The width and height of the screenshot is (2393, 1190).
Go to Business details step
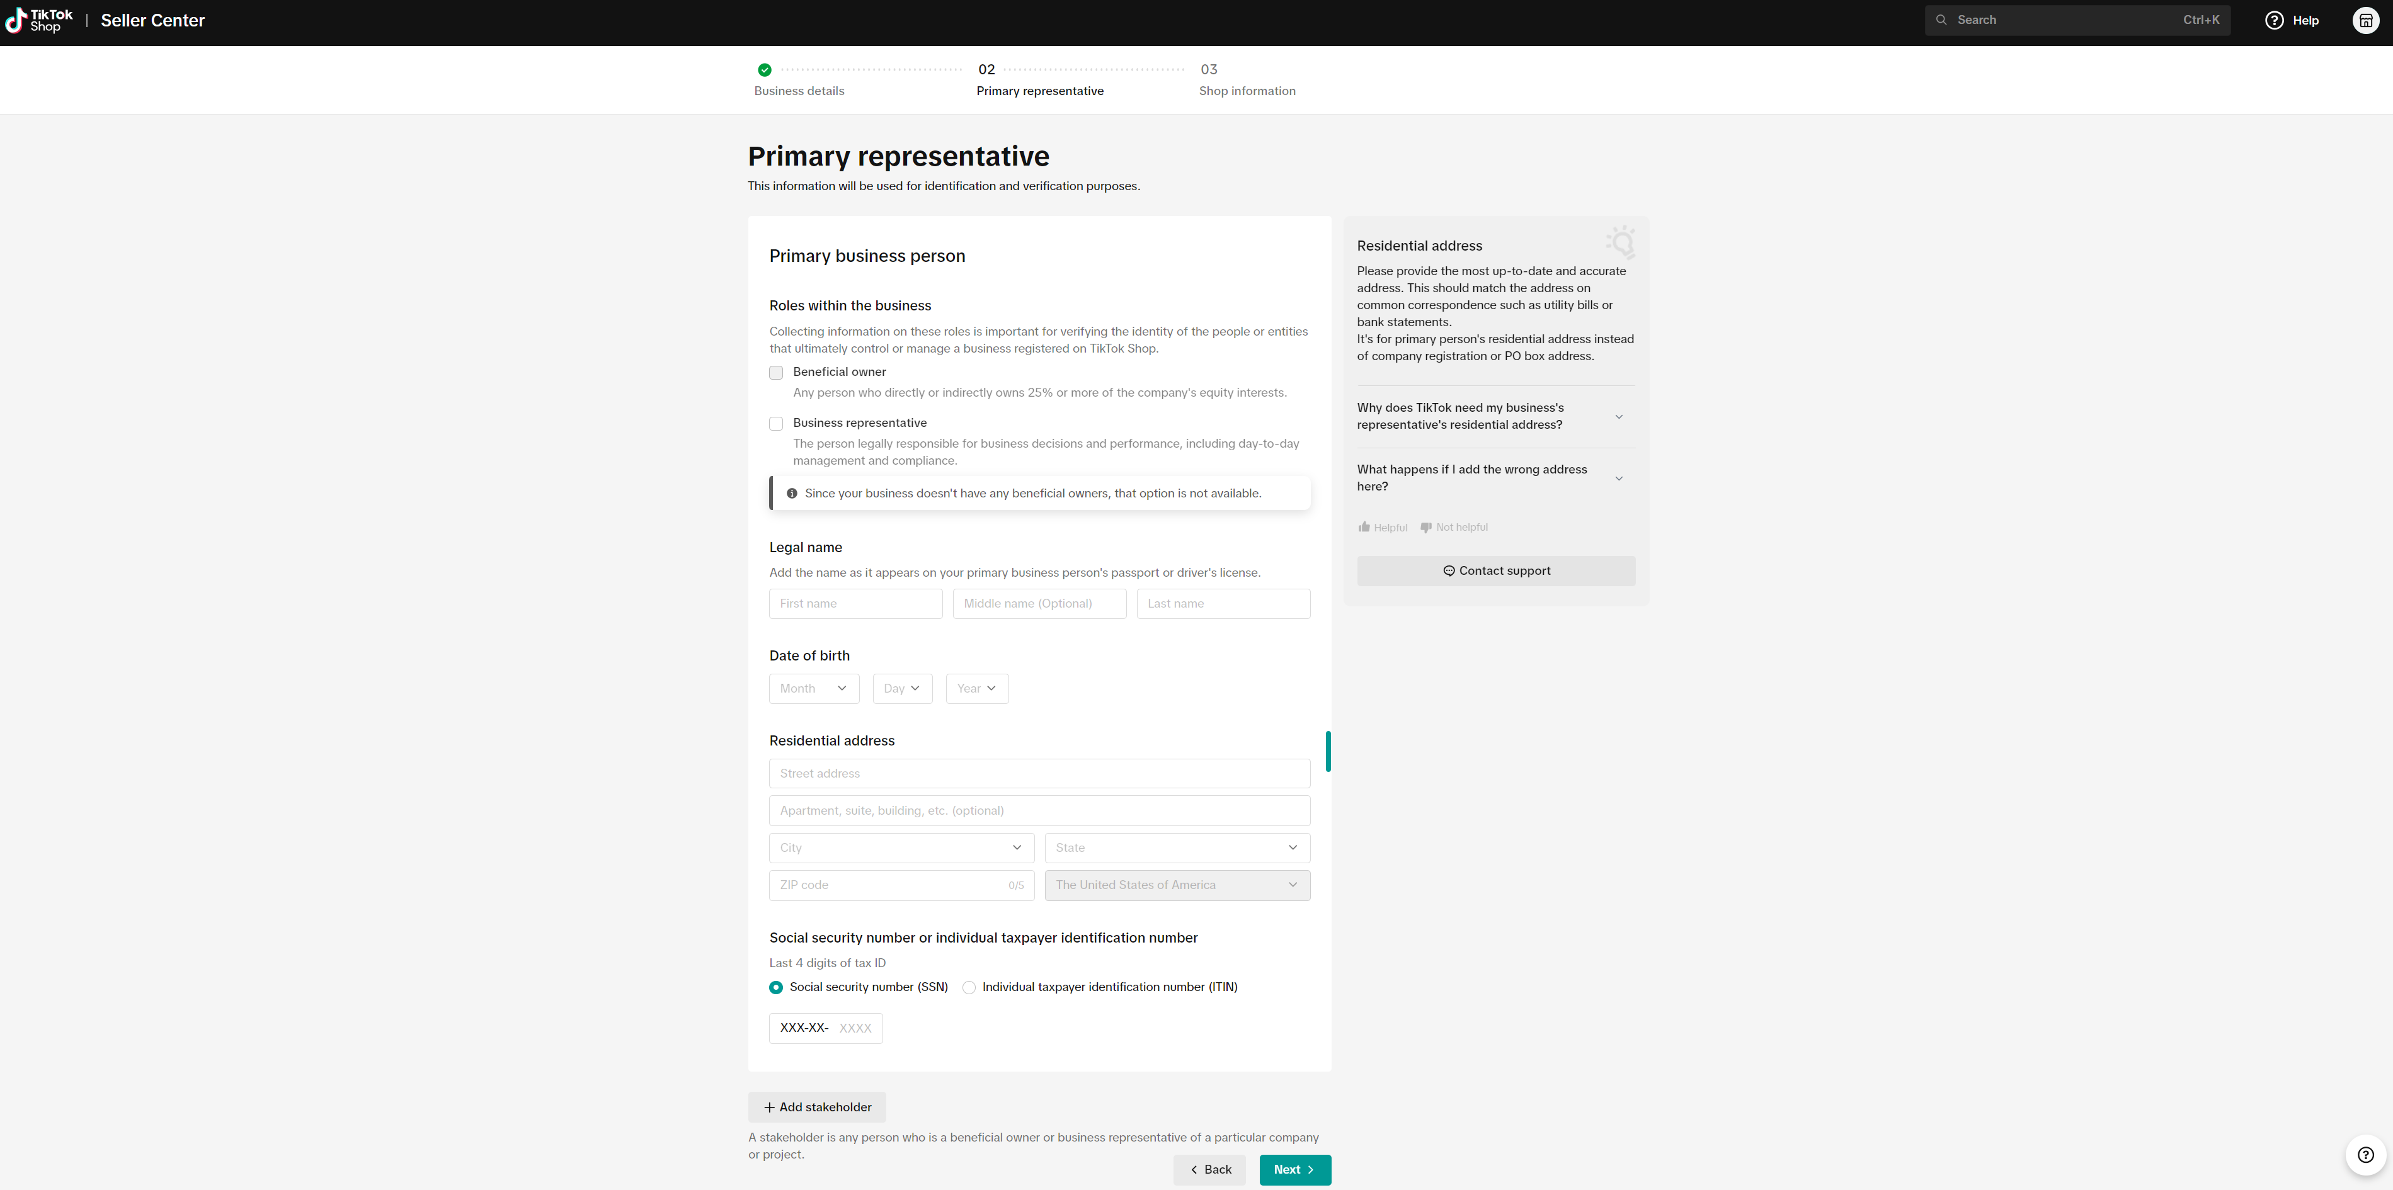(x=799, y=91)
